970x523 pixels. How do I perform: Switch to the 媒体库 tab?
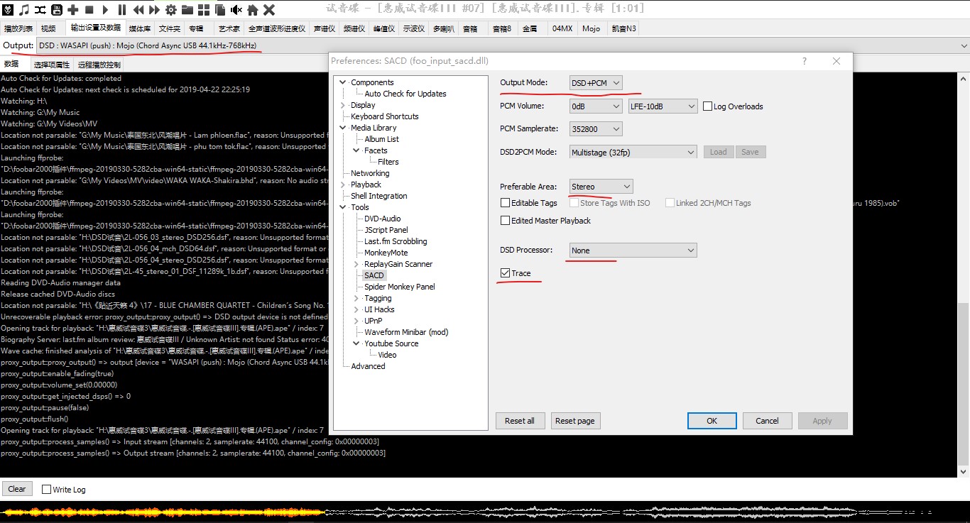point(139,28)
